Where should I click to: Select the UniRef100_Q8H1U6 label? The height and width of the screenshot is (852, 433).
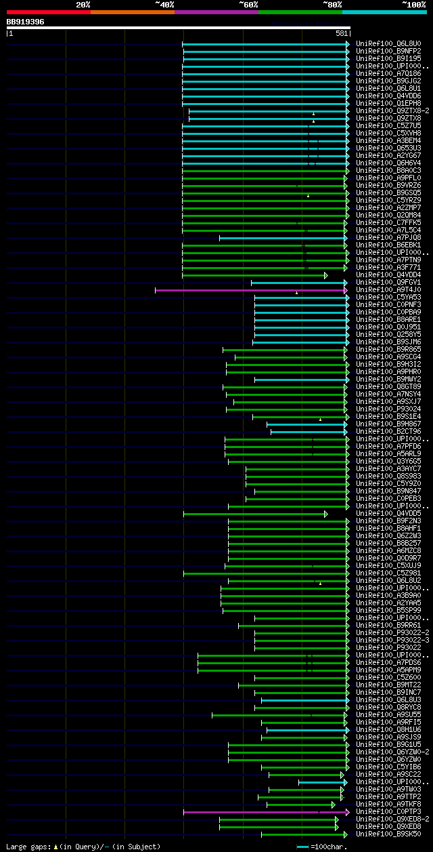pos(388,730)
